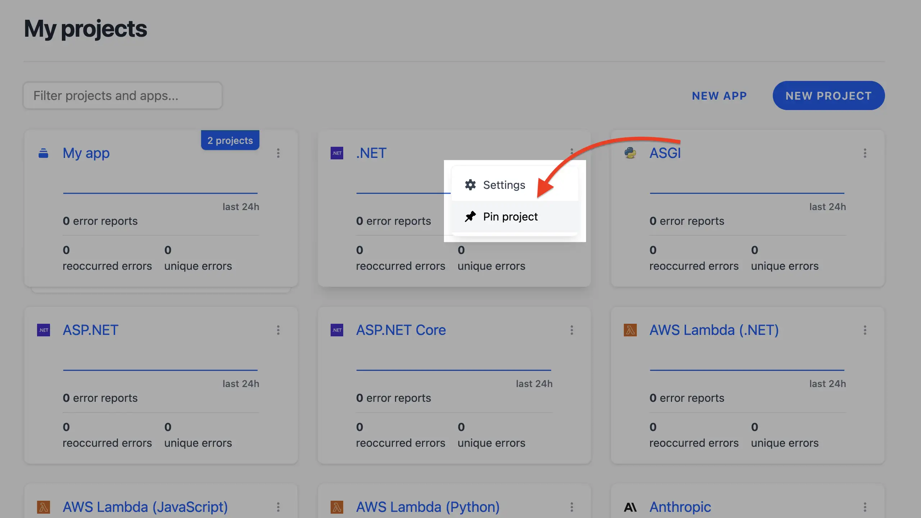Click the .NET project logo icon

(x=337, y=153)
